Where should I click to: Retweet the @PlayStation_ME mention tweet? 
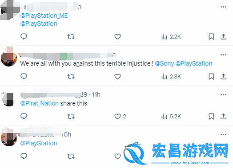pyautogui.click(x=71, y=37)
